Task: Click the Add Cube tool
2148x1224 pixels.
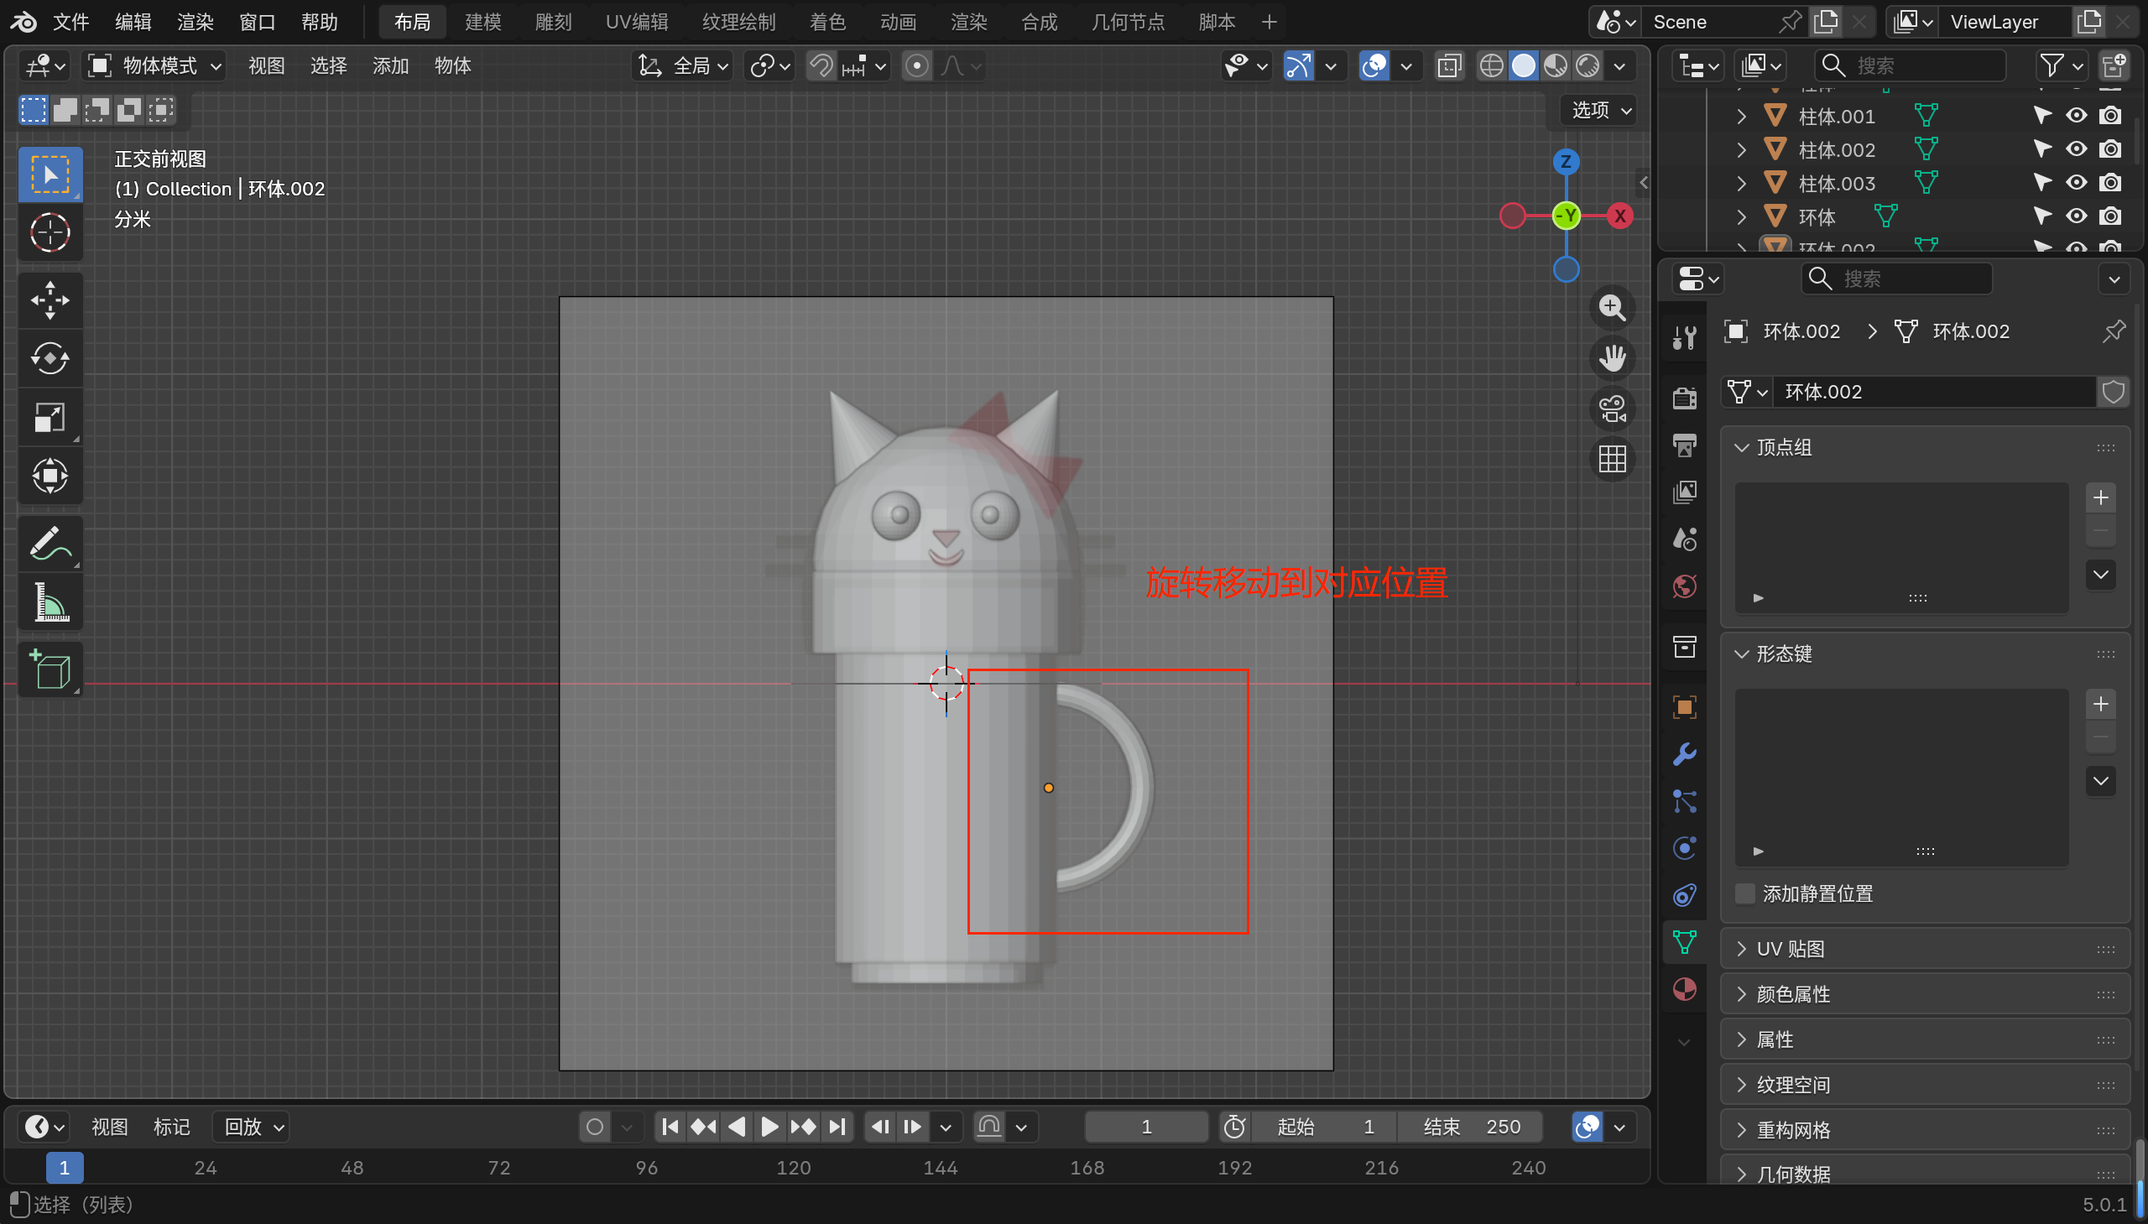Action: [x=50, y=670]
